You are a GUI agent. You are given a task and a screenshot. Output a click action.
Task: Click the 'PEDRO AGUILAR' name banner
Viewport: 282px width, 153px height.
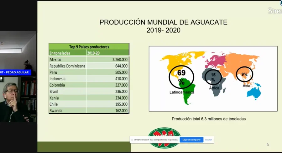click(15, 72)
